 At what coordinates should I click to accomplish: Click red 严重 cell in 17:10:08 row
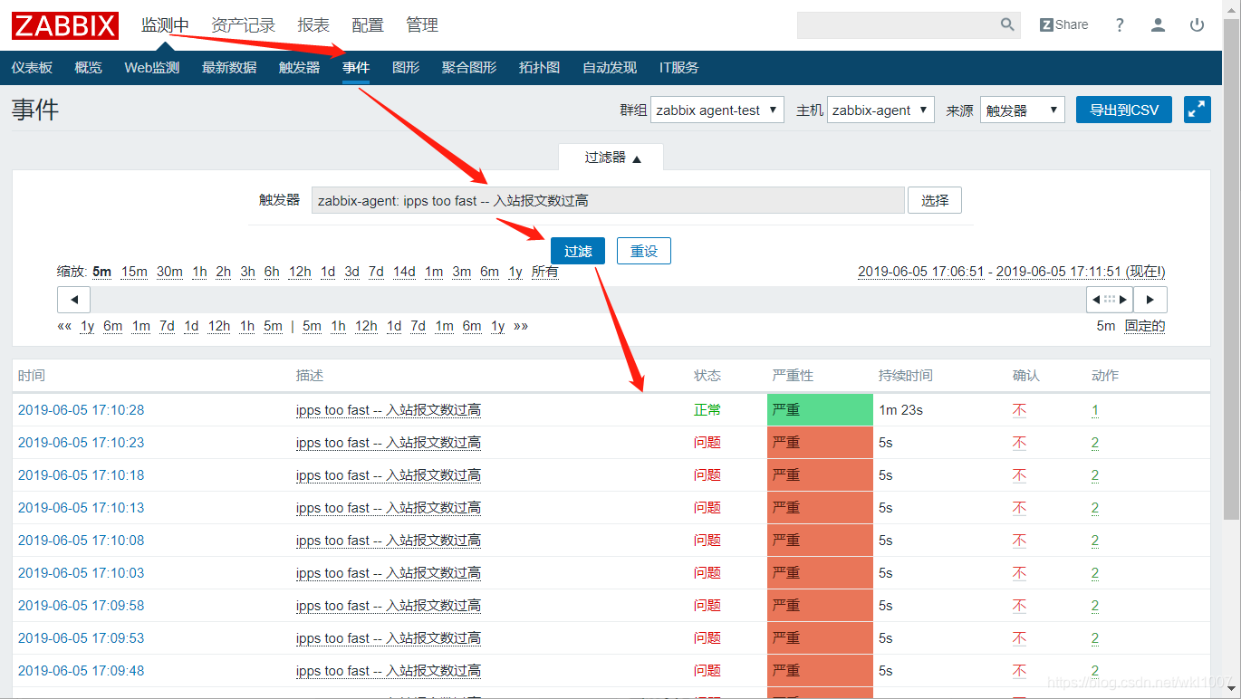click(820, 541)
